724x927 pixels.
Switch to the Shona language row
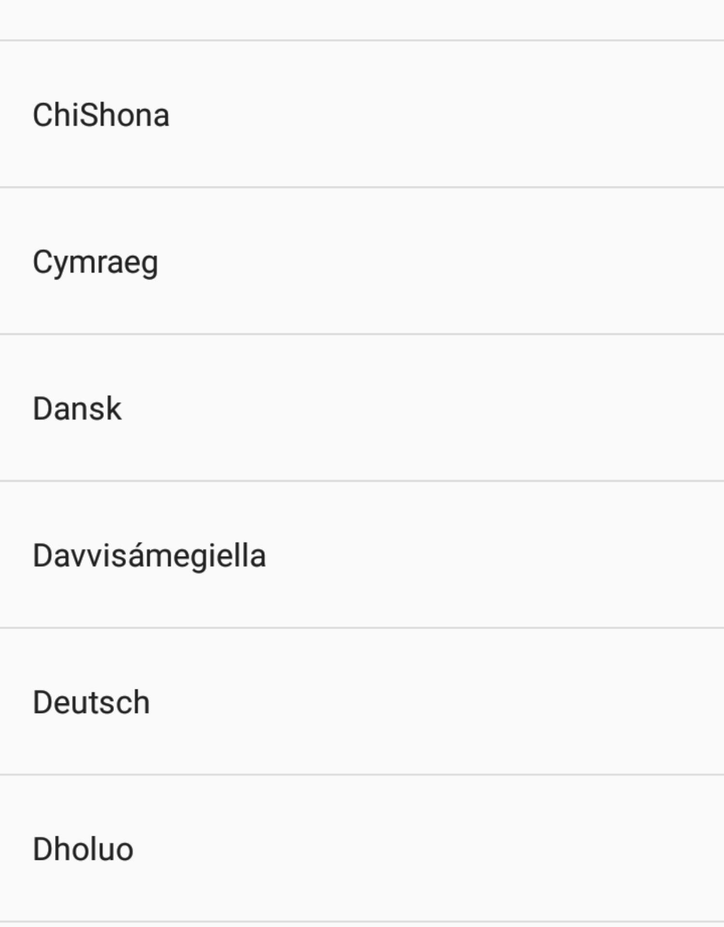pos(362,114)
